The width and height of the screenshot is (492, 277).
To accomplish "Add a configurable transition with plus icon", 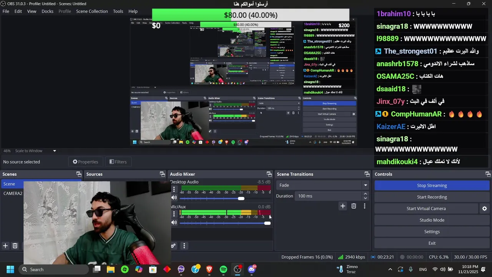I will 342,206.
